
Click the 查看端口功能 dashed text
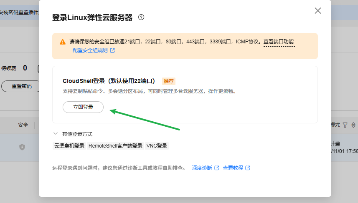[279, 41]
